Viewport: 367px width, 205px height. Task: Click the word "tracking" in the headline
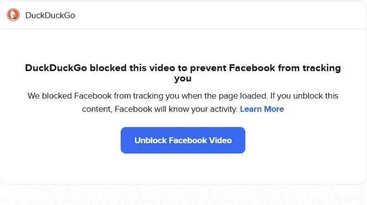tap(320, 68)
